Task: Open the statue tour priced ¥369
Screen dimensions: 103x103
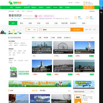Action: pos(42,66)
